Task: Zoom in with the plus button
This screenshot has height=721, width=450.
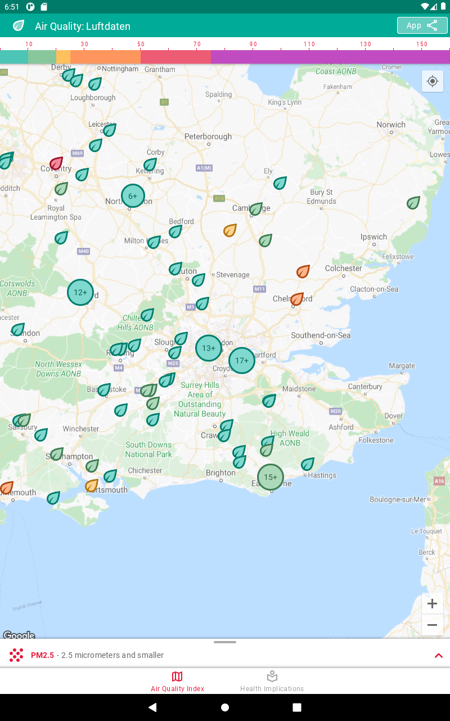Action: (432, 604)
